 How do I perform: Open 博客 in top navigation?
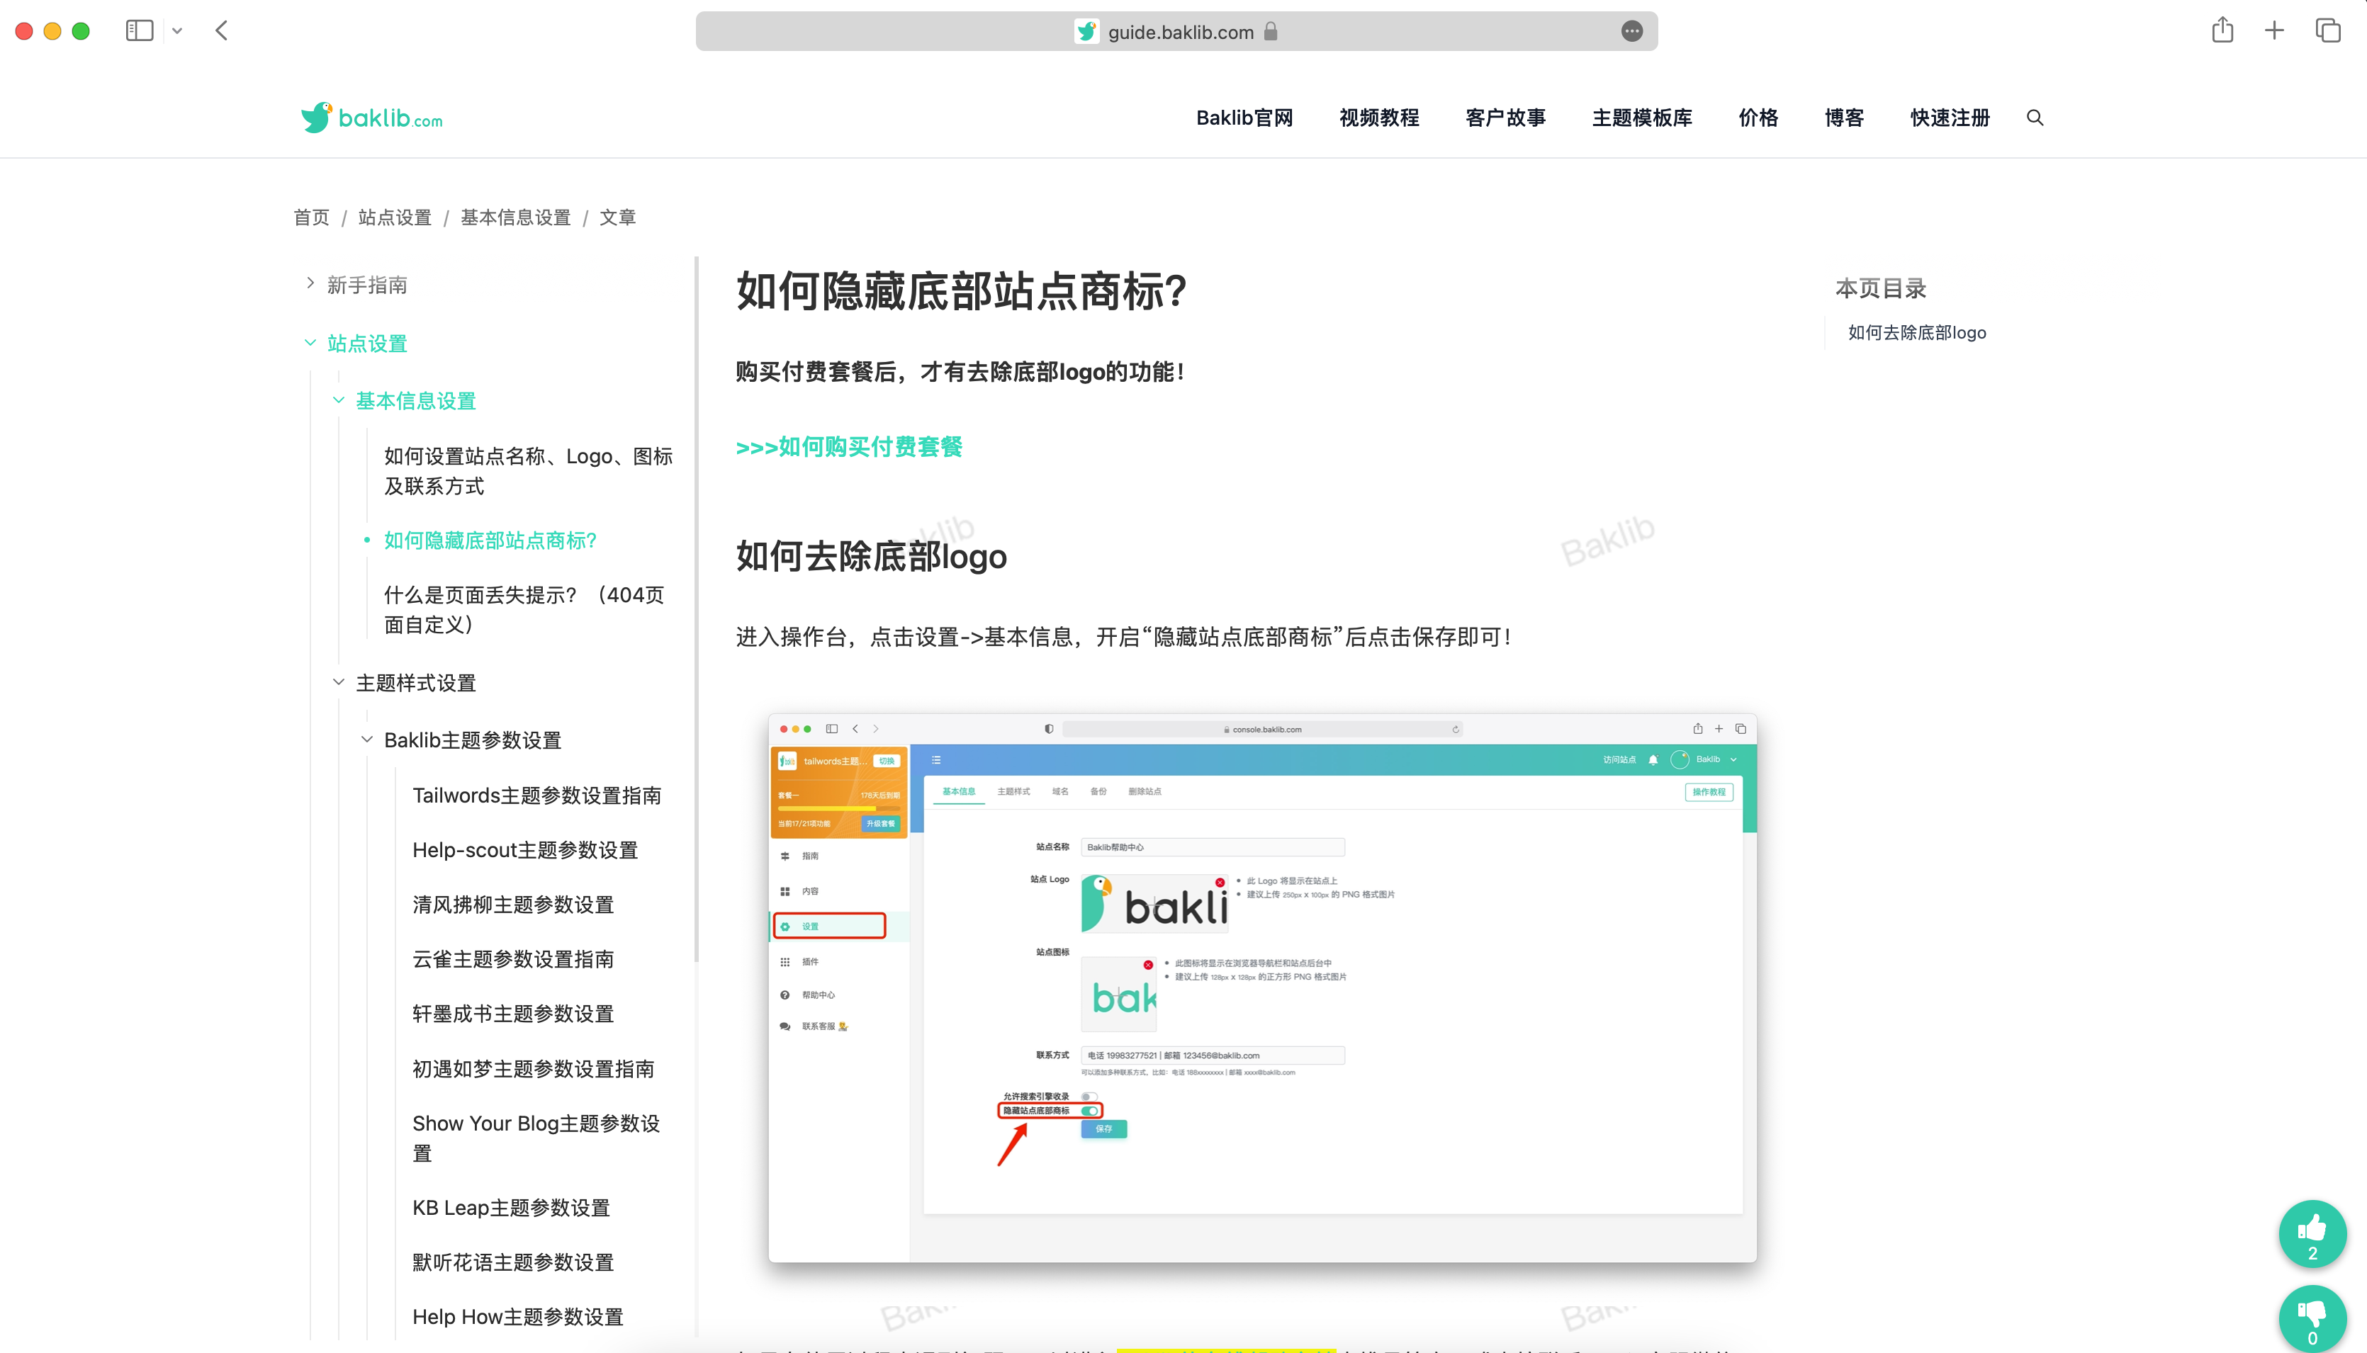point(1843,118)
